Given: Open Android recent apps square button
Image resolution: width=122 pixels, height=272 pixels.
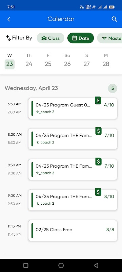Looking at the screenshot, I should (x=26, y=265).
